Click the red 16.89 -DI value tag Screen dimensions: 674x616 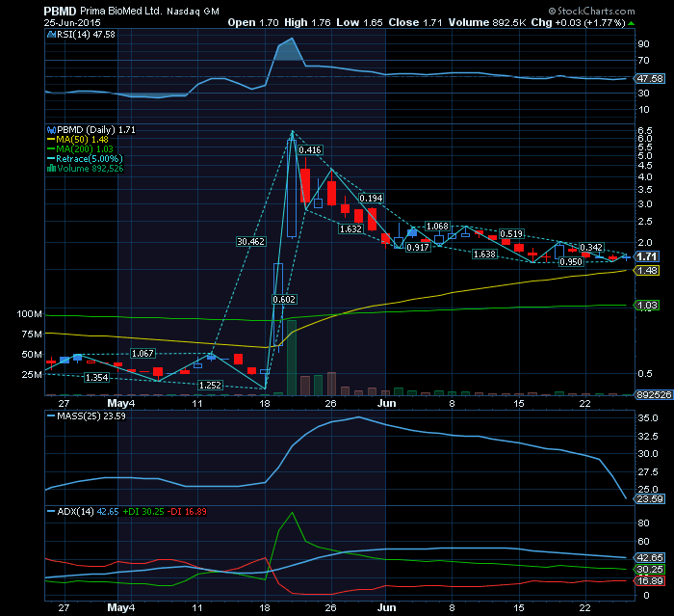650,581
